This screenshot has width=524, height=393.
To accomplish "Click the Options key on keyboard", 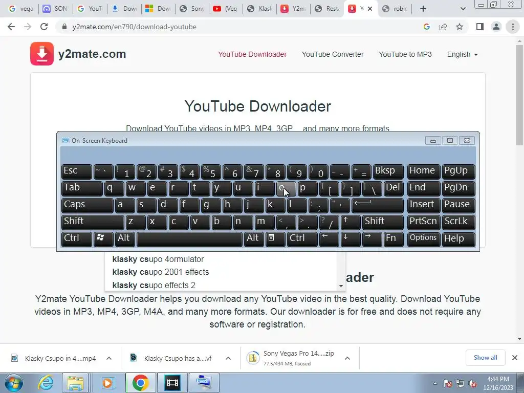I will [423, 238].
